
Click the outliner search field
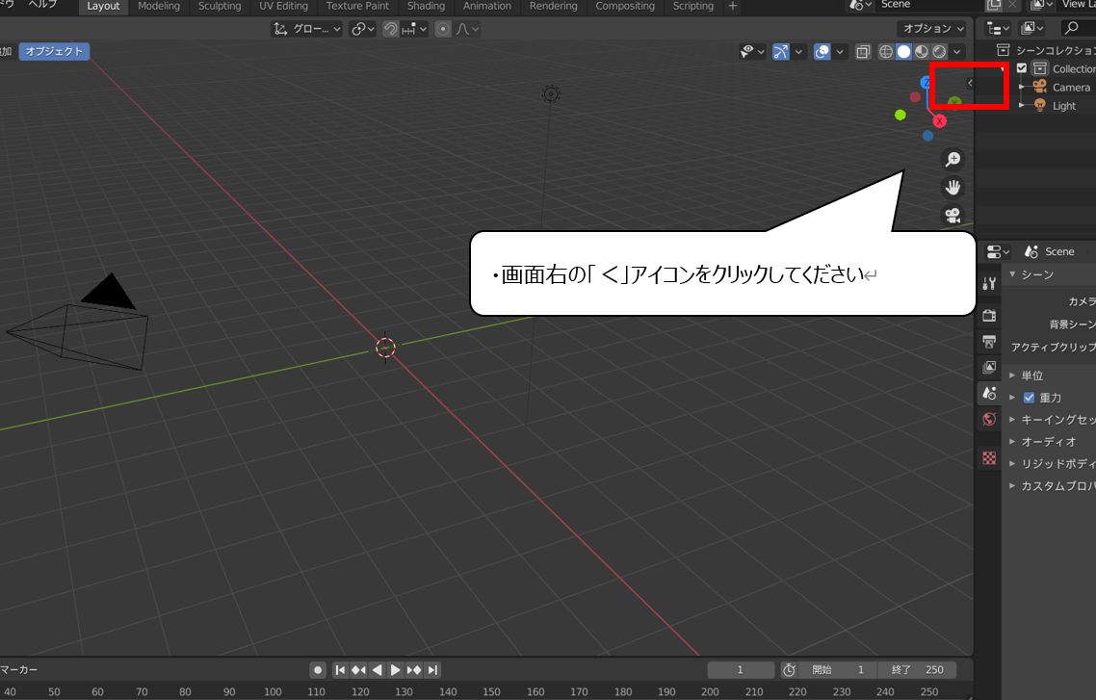1079,28
